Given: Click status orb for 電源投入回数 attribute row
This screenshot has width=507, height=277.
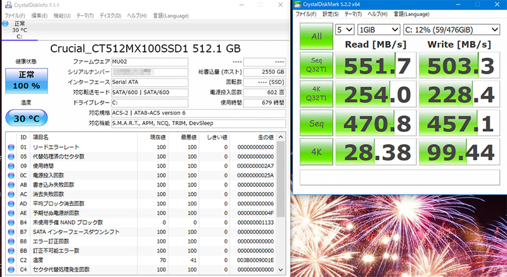Looking at the screenshot, I should [11, 176].
